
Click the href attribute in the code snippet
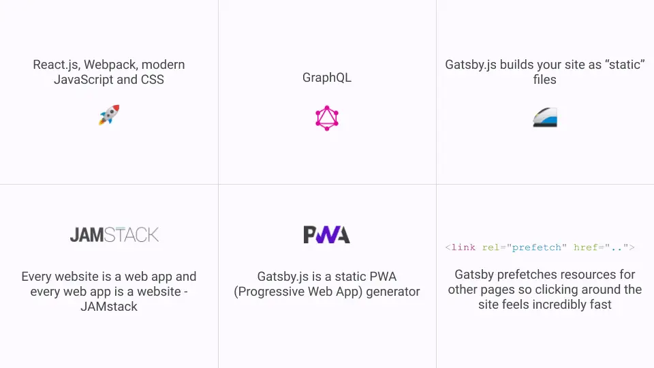click(x=587, y=247)
